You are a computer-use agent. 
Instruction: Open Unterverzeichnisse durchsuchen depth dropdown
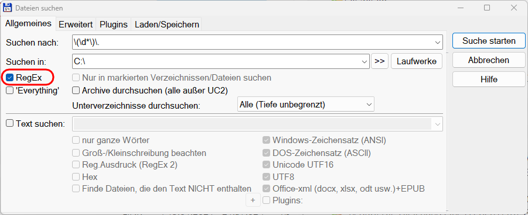coord(369,105)
